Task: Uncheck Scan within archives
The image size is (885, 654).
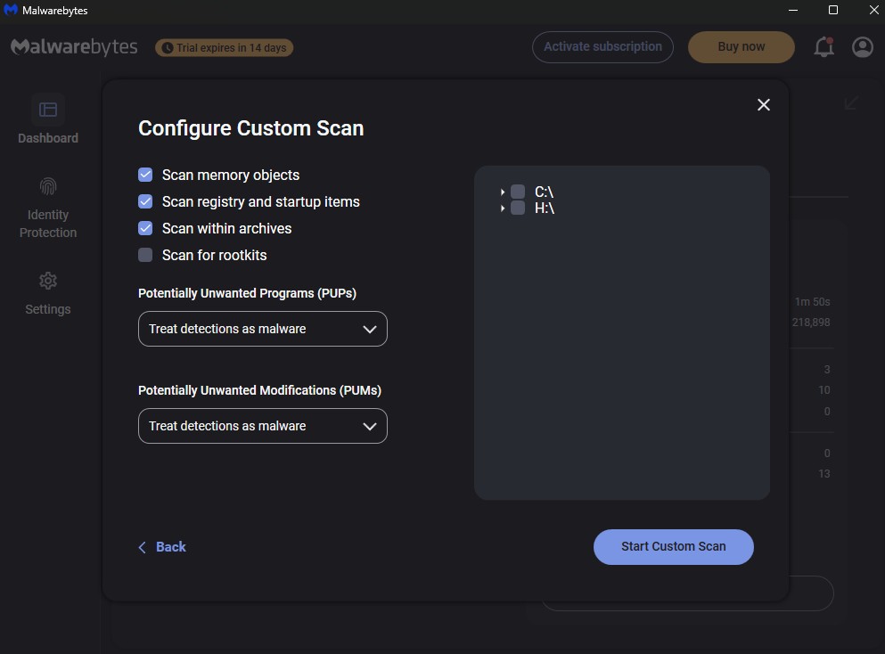Action: click(x=145, y=228)
